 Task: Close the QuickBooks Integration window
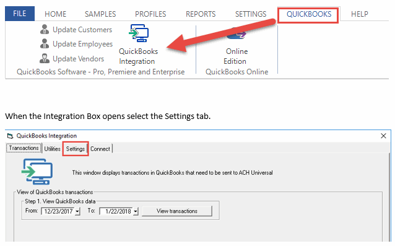383,136
